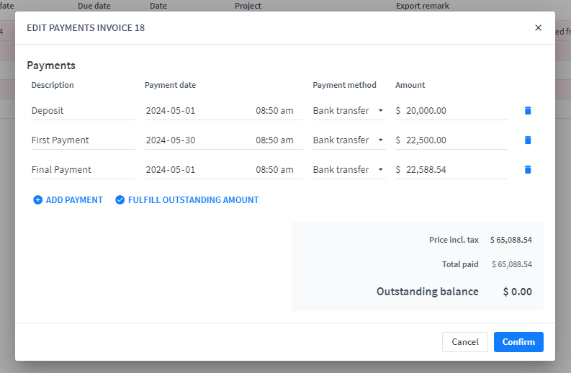The image size is (571, 373).
Task: Click the Description column header
Action: pos(53,85)
